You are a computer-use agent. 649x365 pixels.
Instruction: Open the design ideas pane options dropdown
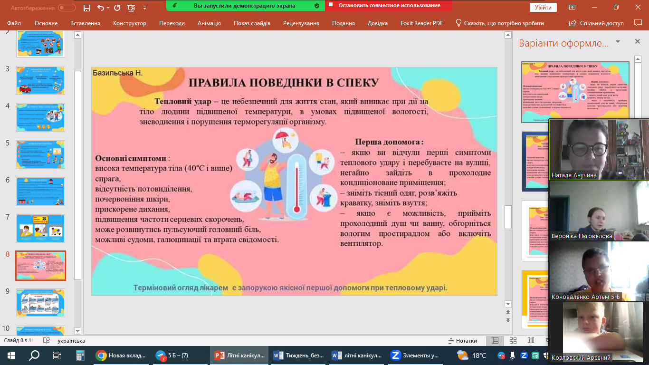pyautogui.click(x=618, y=42)
